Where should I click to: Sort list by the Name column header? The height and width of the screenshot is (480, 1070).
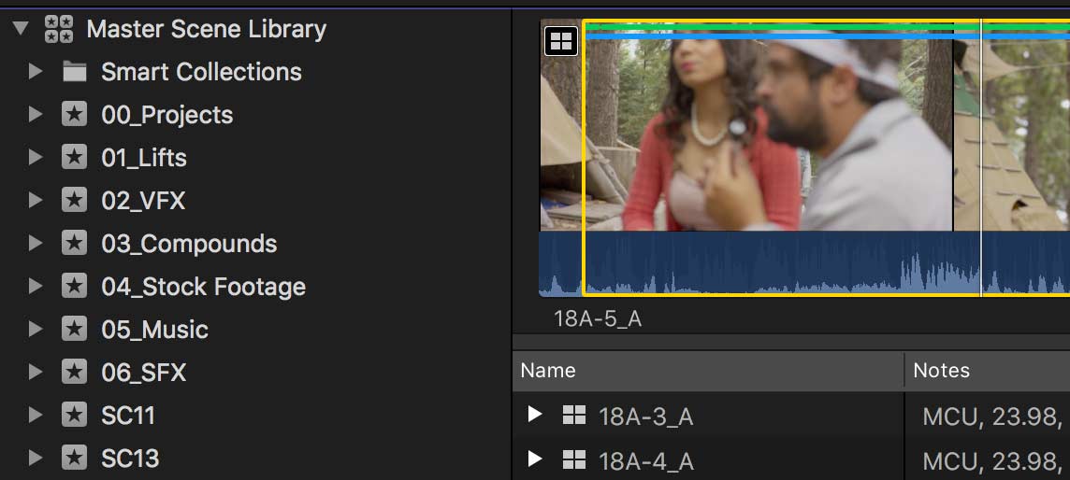click(708, 371)
